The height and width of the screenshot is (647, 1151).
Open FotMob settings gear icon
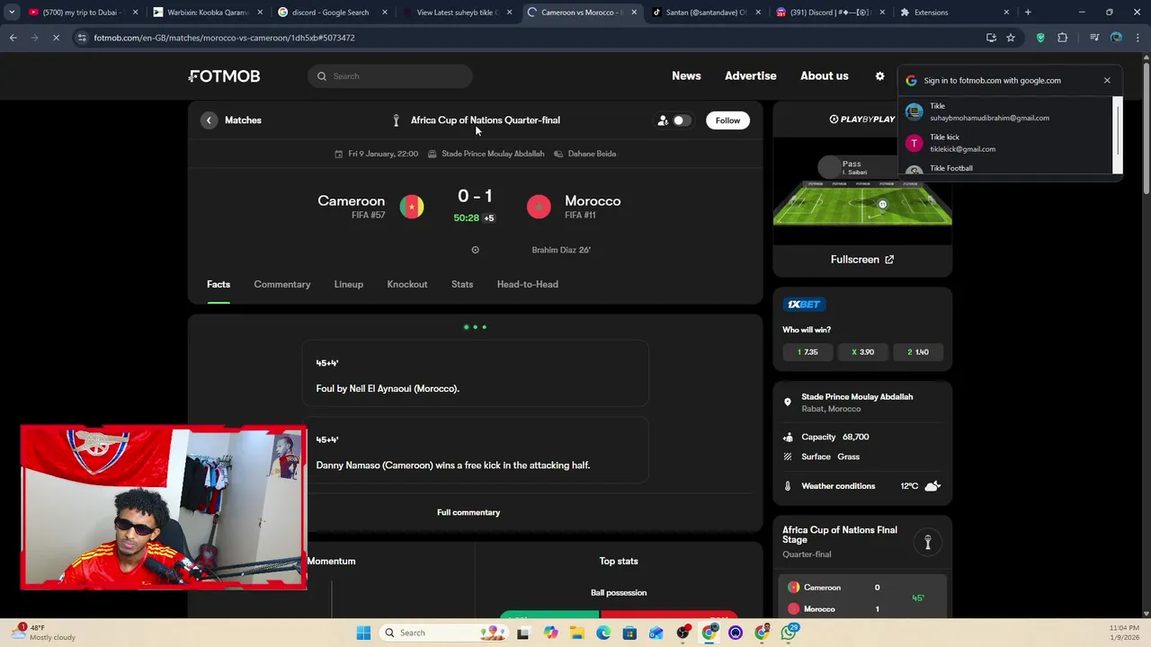point(879,76)
